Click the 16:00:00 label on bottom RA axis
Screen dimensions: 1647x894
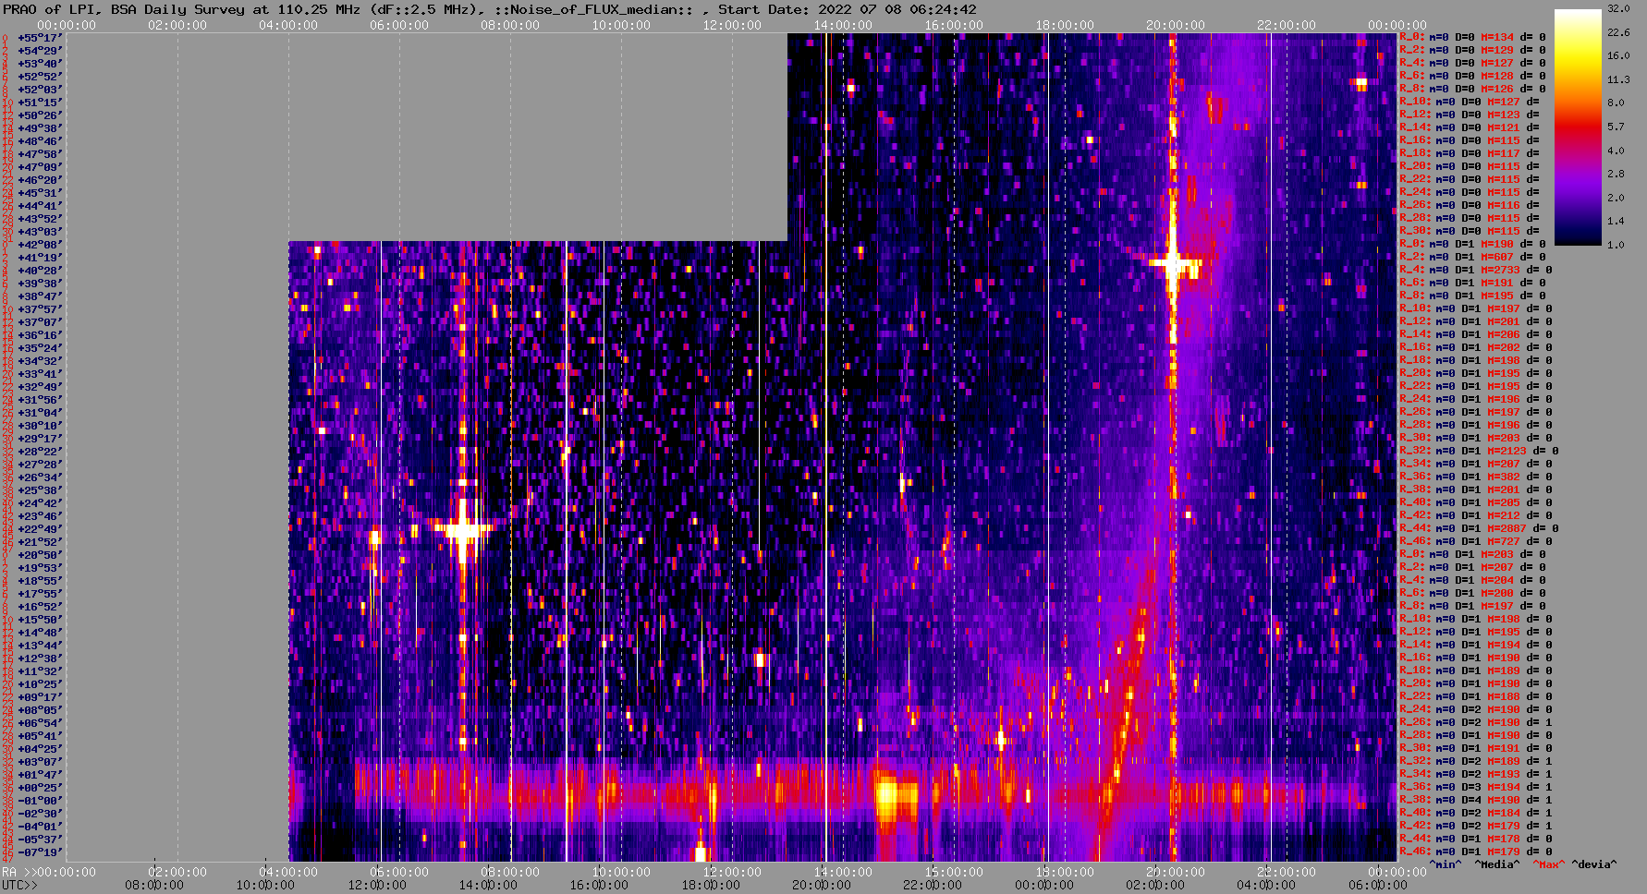(954, 872)
